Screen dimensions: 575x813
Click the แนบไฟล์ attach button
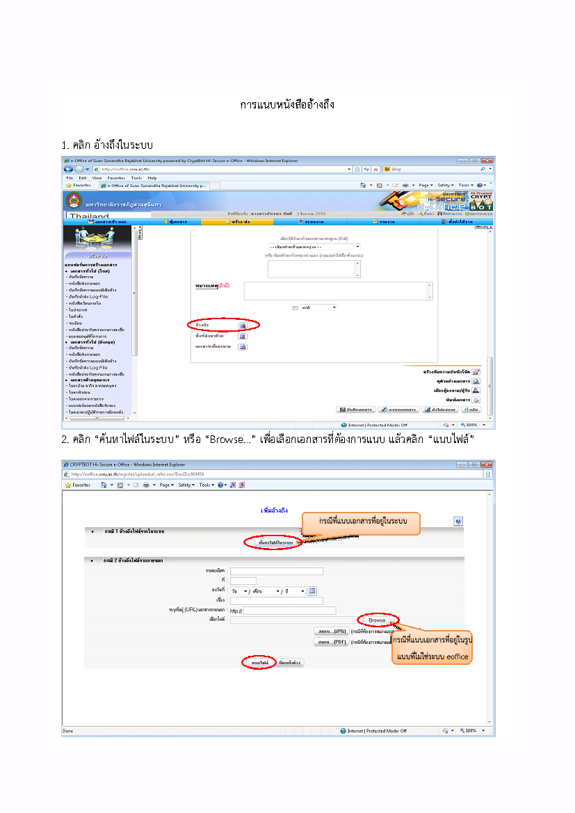click(260, 663)
